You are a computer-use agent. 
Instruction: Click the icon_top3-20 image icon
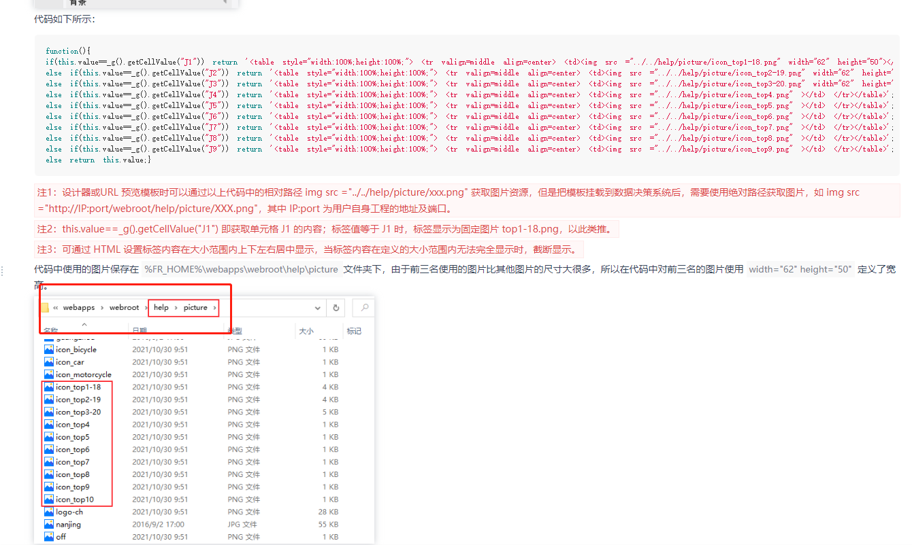point(49,412)
